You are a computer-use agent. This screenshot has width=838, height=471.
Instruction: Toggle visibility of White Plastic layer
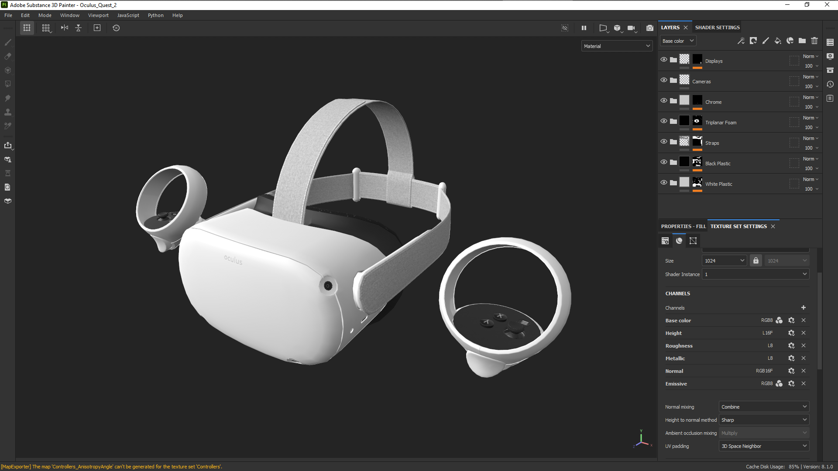663,183
